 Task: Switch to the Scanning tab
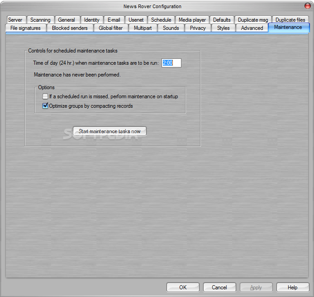click(x=40, y=20)
